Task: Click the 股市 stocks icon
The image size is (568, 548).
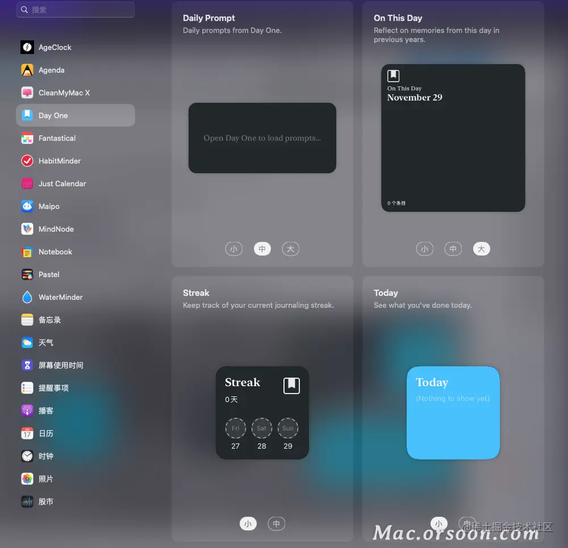Action: [27, 501]
